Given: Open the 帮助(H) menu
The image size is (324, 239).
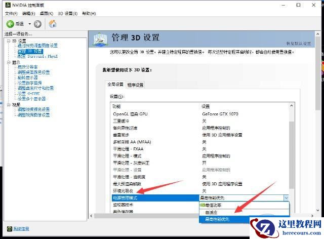Looking at the screenshot, I should tap(89, 14).
